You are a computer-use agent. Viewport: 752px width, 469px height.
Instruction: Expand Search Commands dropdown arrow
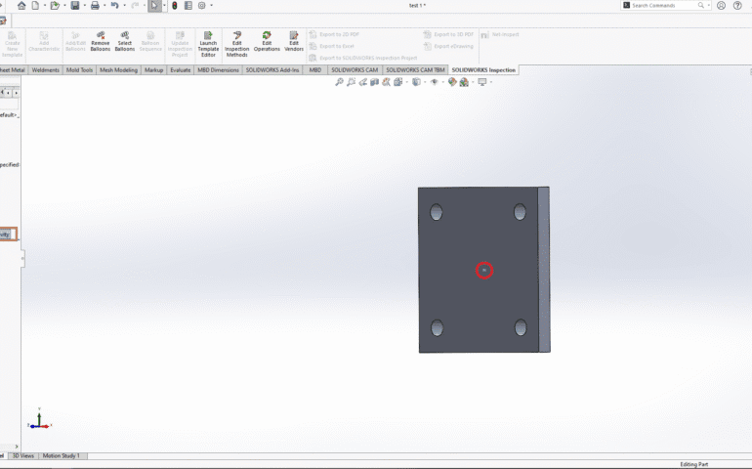709,5
